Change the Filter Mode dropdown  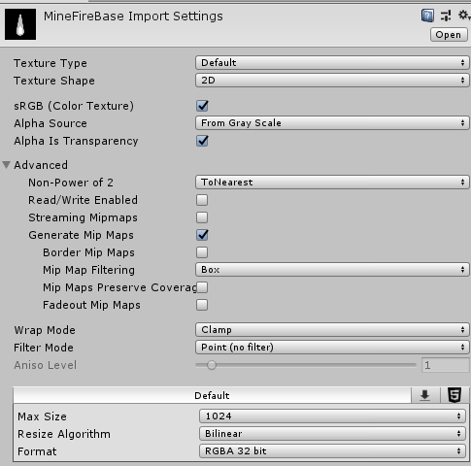click(332, 348)
